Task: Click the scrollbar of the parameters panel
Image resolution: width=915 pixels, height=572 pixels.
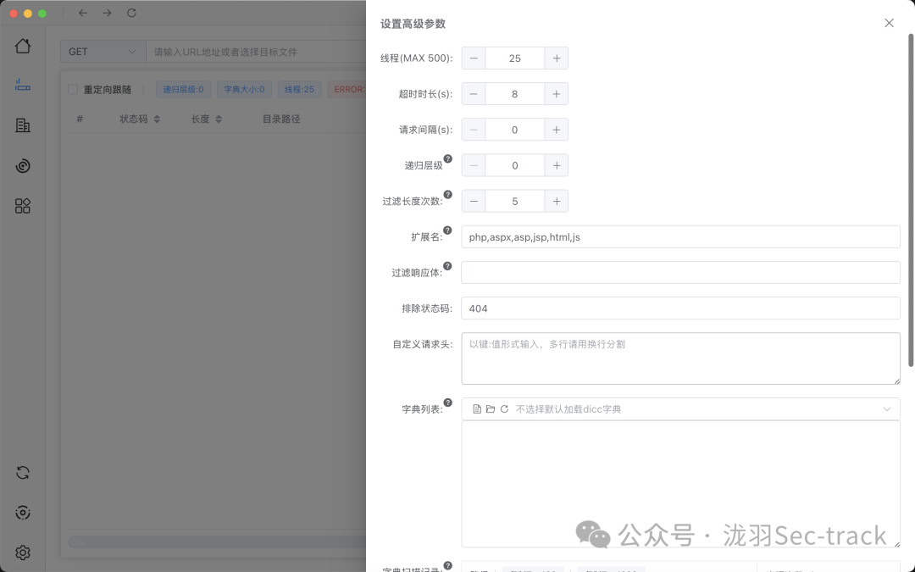Action: point(910,200)
